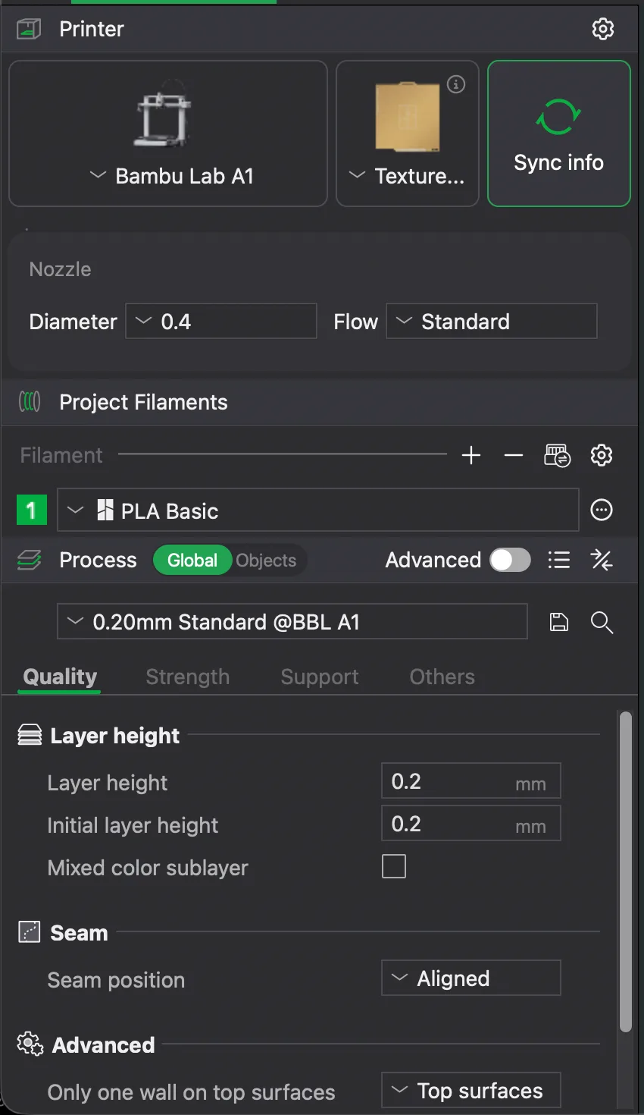Click the compare presets icon
The image size is (644, 1115).
(602, 560)
